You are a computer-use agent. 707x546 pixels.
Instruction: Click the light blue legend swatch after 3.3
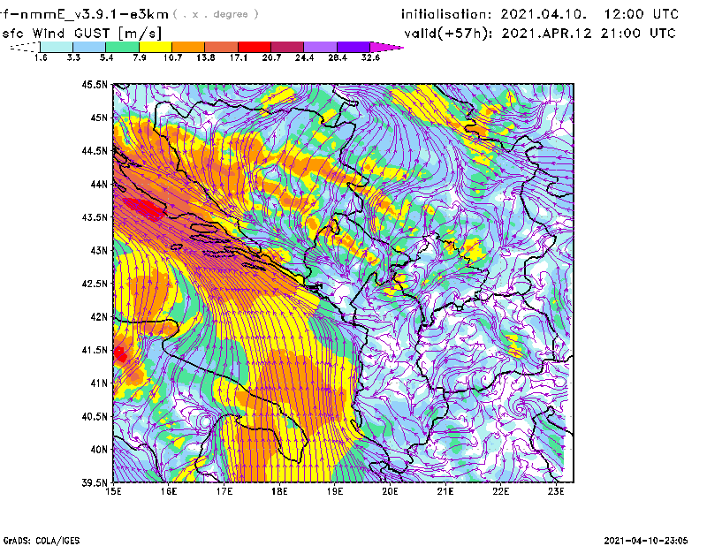pos(89,47)
